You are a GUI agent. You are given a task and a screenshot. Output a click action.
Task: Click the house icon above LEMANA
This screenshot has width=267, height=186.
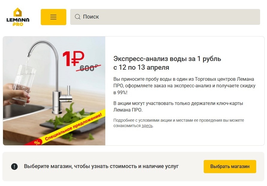tap(18, 12)
